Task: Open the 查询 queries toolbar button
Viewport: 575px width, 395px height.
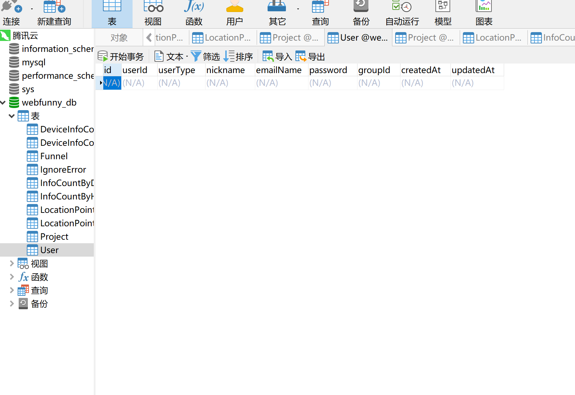Action: click(x=320, y=13)
